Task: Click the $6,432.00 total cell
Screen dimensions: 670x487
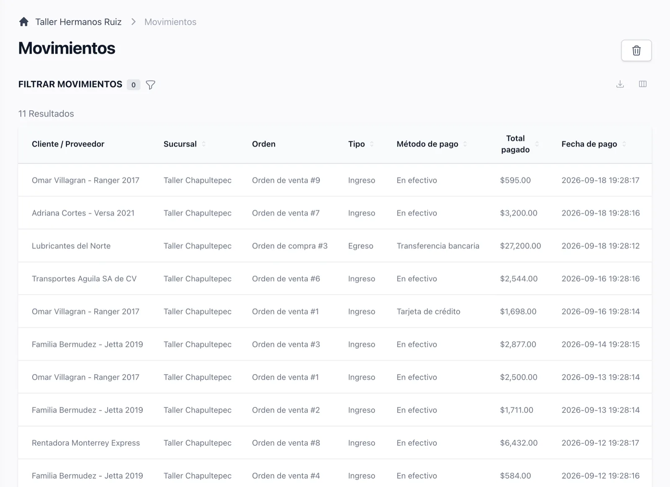Action: coord(519,443)
